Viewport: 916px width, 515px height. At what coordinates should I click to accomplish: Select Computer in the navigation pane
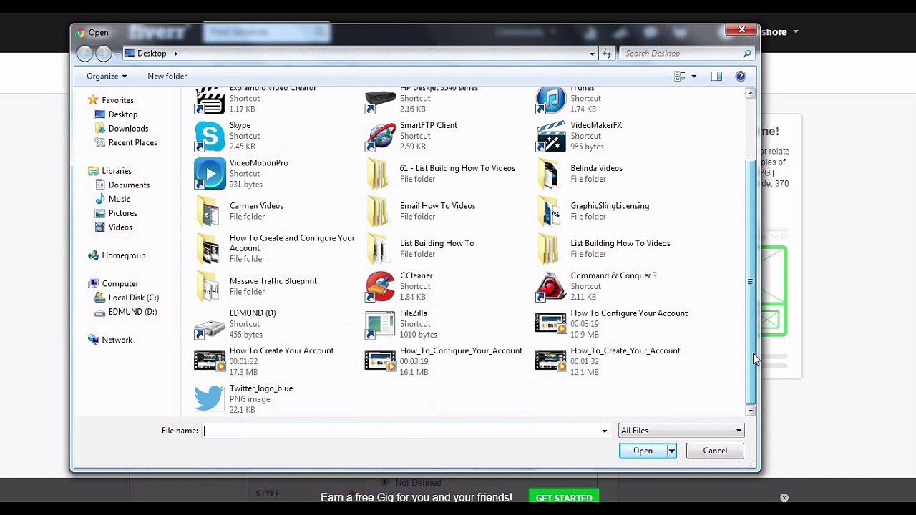[x=120, y=284]
